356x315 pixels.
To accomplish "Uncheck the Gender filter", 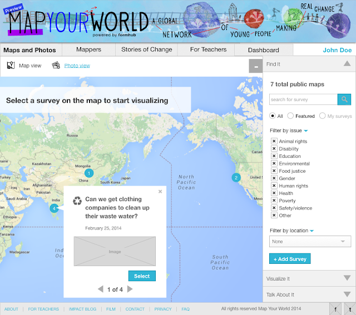I will (274, 178).
